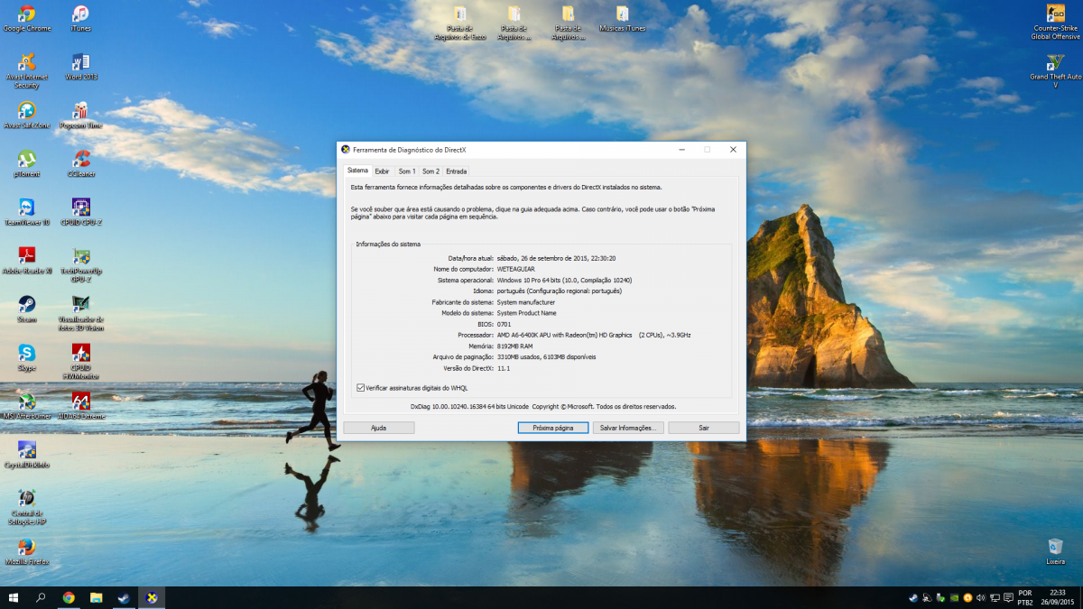Open TeamViewer 10 desktop shortcut

point(27,213)
